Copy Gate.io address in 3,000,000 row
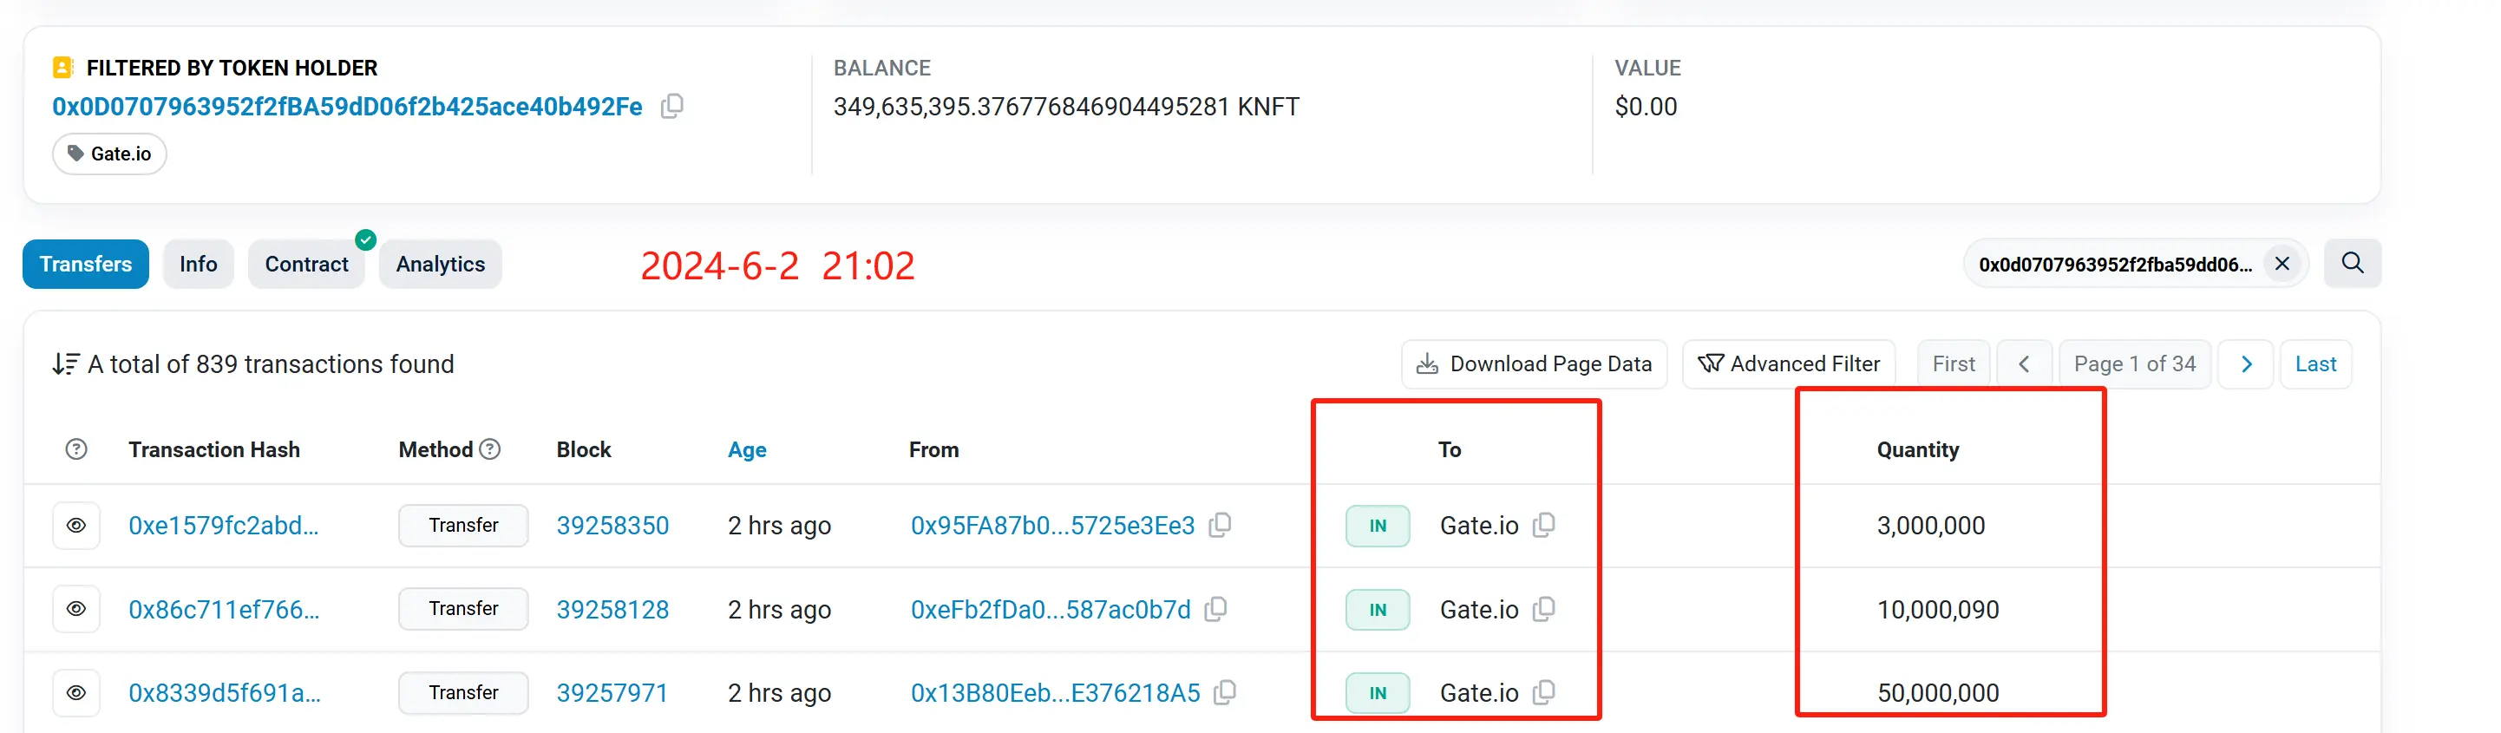This screenshot has height=733, width=2501. 1545,525
